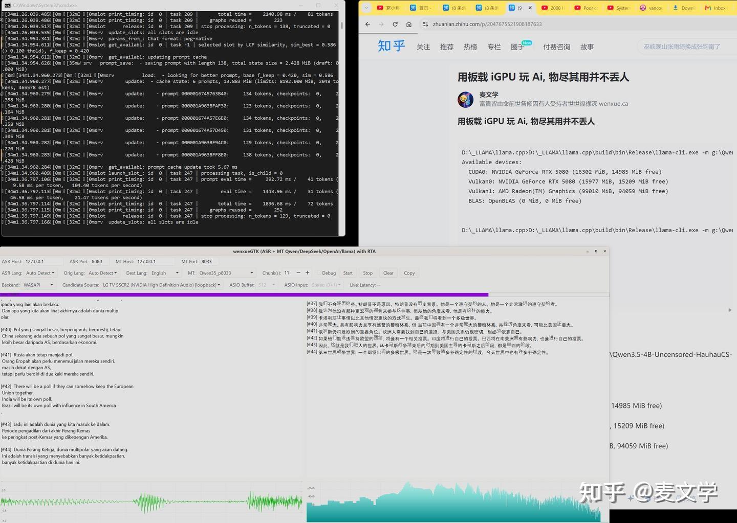Image resolution: width=737 pixels, height=523 pixels.
Task: Open 关注 in the Zhihu navigation
Action: (x=423, y=47)
